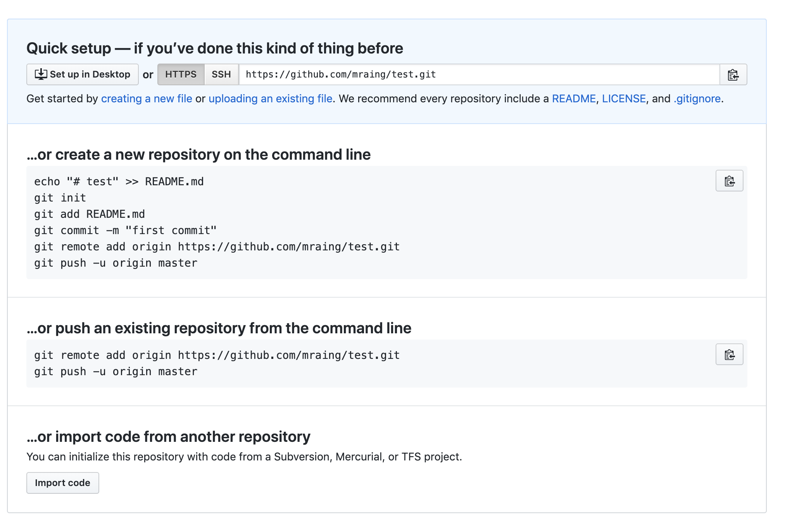Click inside the repository URL field

pos(479,74)
